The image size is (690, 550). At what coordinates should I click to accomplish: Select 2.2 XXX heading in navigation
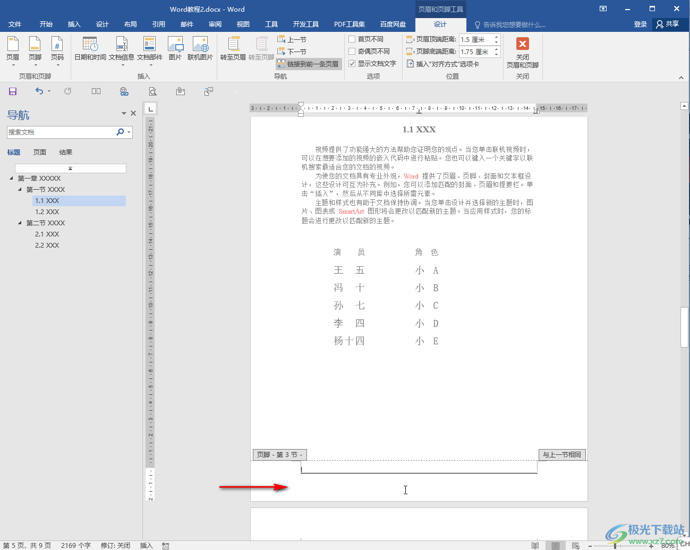click(47, 245)
